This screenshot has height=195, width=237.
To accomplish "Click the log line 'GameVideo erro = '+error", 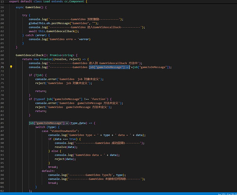I will [60, 39].
